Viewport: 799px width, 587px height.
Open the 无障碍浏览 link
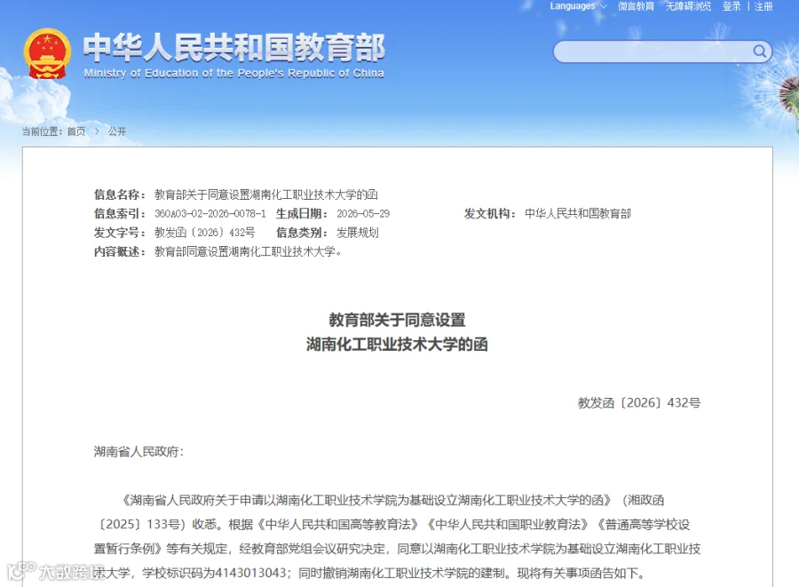(688, 6)
